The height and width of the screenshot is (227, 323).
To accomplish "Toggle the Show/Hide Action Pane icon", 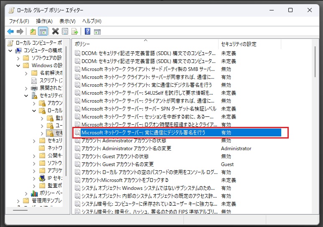I will pos(97,31).
